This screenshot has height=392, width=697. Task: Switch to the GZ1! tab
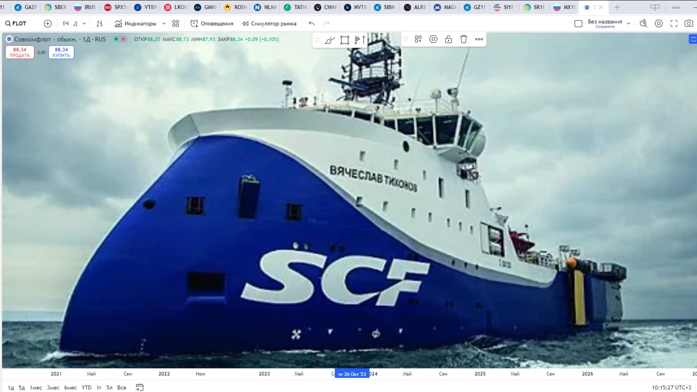pyautogui.click(x=474, y=7)
